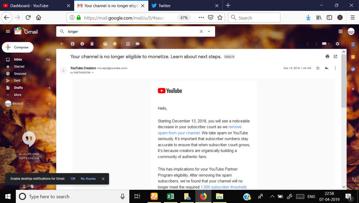The height and width of the screenshot is (203, 359).
Task: Decline notifications with No thanks
Action: [88, 179]
